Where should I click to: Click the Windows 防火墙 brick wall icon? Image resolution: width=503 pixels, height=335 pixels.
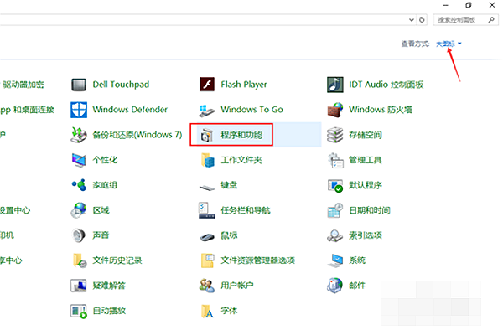334,110
